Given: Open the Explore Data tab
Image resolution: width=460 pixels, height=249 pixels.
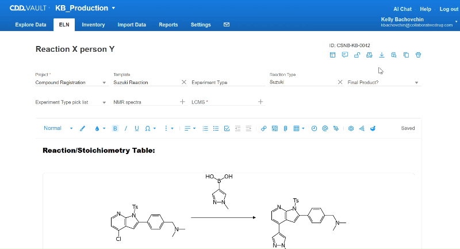Looking at the screenshot, I should (x=31, y=25).
